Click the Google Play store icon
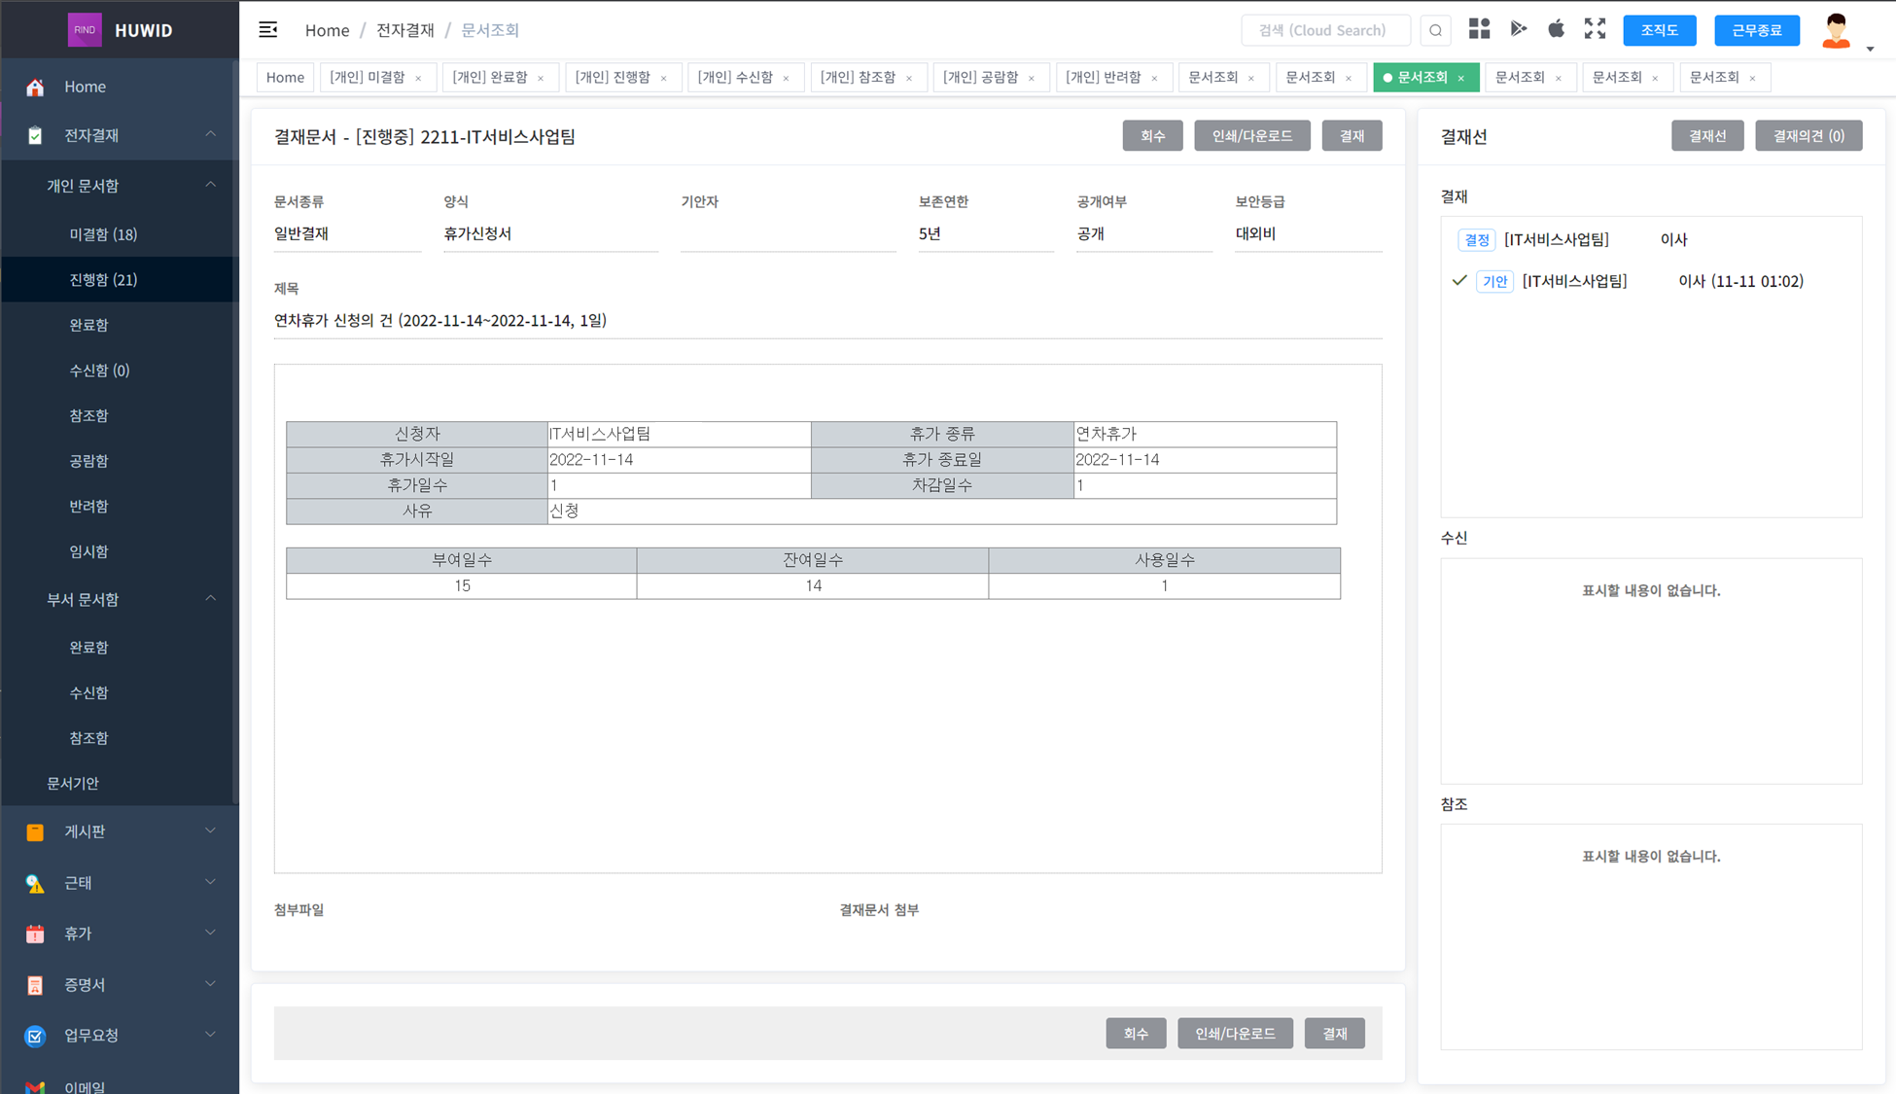Screen dimensions: 1896x1094 click(1518, 29)
